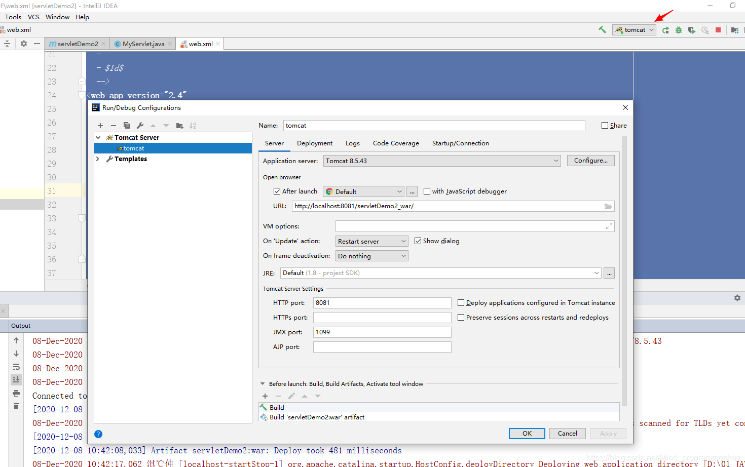
Task: Click the HTTP port field
Action: pyautogui.click(x=382, y=303)
